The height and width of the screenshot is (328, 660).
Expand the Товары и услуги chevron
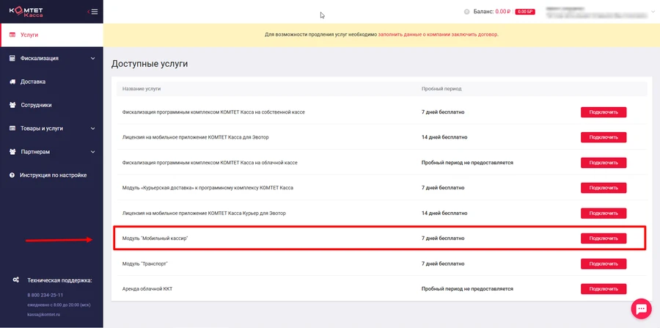tap(92, 128)
